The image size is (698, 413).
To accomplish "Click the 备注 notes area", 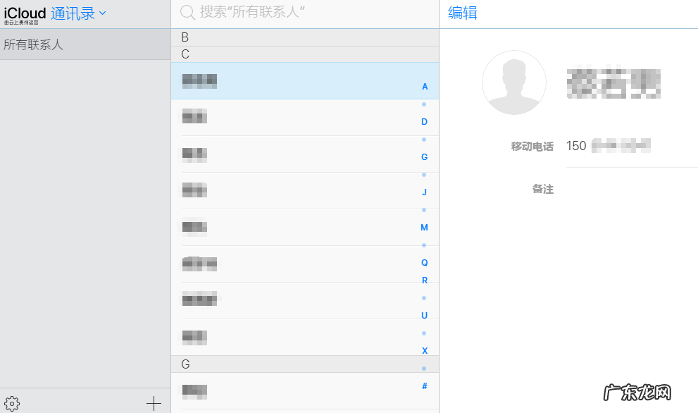I will (543, 189).
